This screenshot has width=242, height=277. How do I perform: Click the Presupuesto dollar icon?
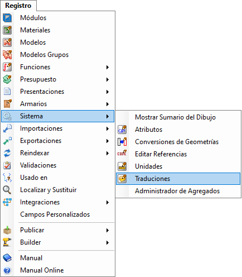point(7,79)
